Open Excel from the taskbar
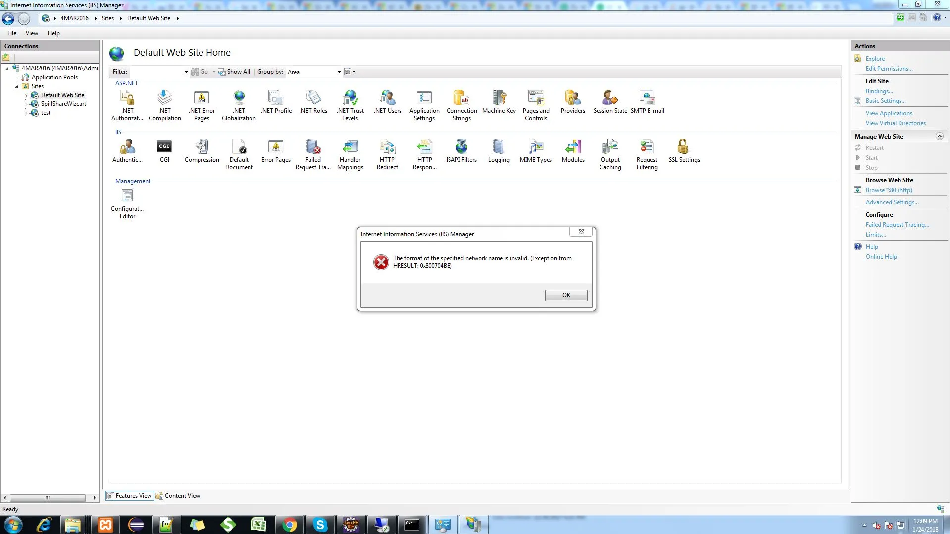 click(258, 525)
